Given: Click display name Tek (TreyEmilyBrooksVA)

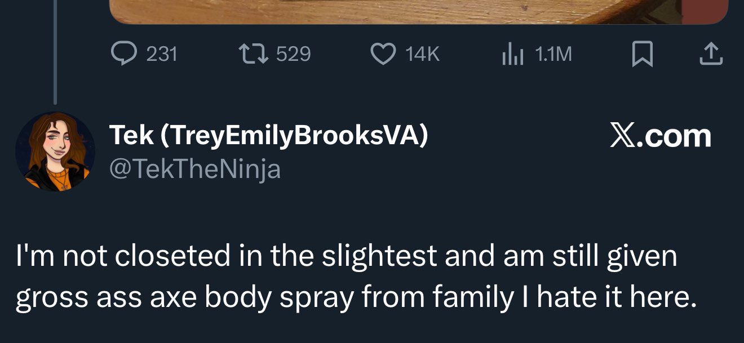Looking at the screenshot, I should click(x=268, y=136).
